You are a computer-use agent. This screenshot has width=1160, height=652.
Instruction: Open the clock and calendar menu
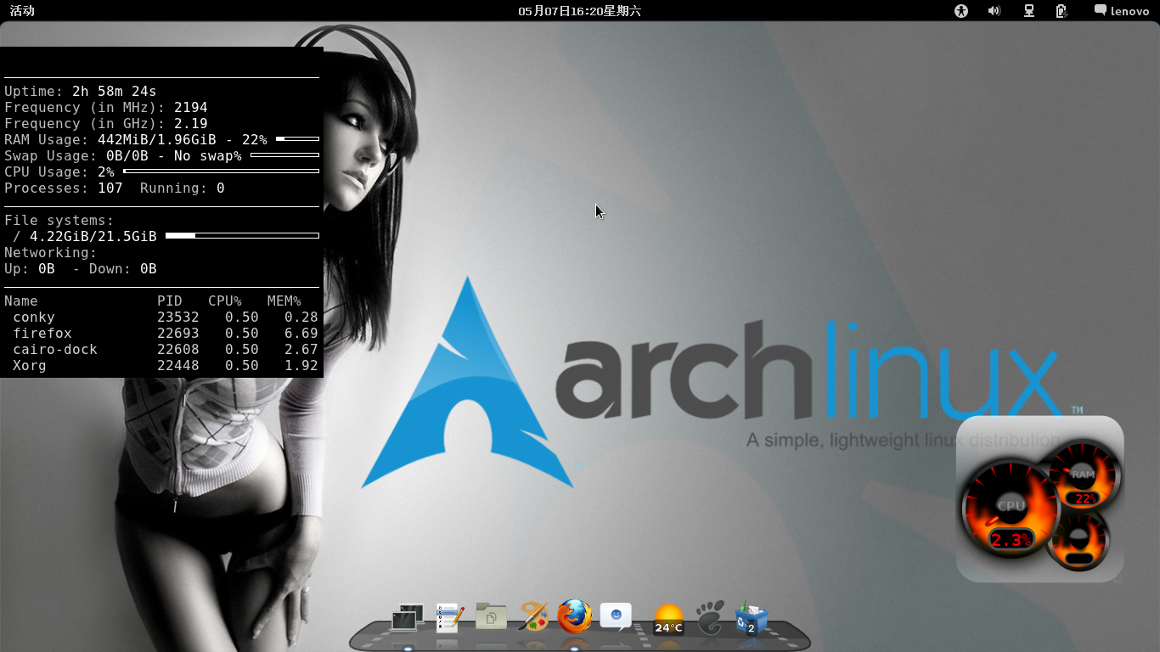pos(579,11)
